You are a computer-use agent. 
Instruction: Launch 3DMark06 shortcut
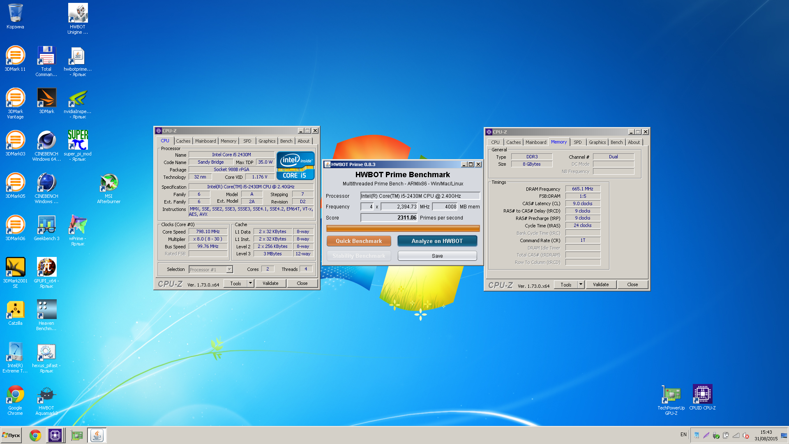tap(15, 228)
